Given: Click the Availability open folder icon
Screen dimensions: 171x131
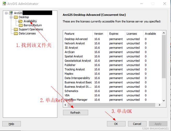Looking at the screenshot, I should click(x=21, y=21).
